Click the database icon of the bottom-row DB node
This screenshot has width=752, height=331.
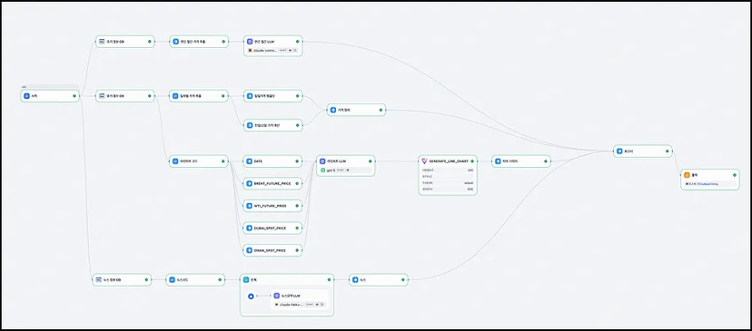pos(99,279)
